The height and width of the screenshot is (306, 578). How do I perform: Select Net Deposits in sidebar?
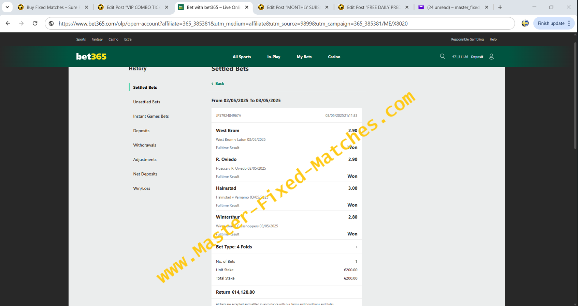click(x=145, y=174)
